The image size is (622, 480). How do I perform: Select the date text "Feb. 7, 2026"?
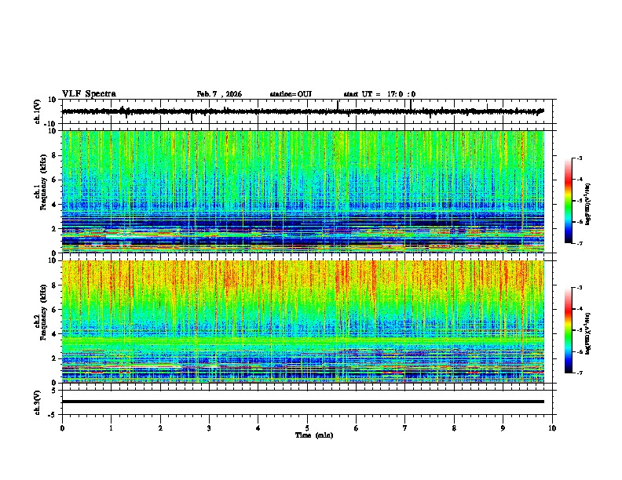click(219, 94)
